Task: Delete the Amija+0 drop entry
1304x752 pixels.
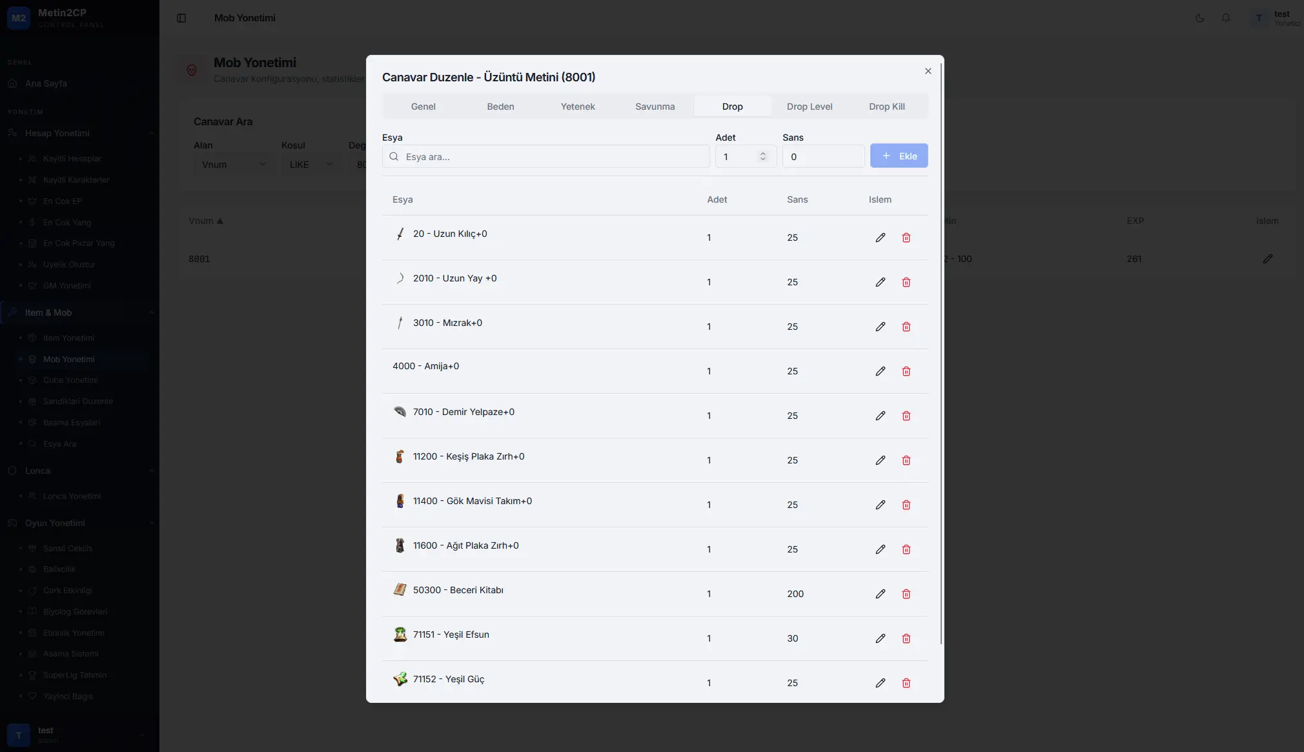Action: coord(906,371)
